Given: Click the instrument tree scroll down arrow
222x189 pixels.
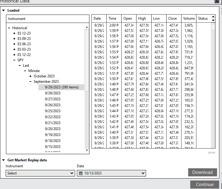Looking at the screenshot, I should [x=87, y=150].
